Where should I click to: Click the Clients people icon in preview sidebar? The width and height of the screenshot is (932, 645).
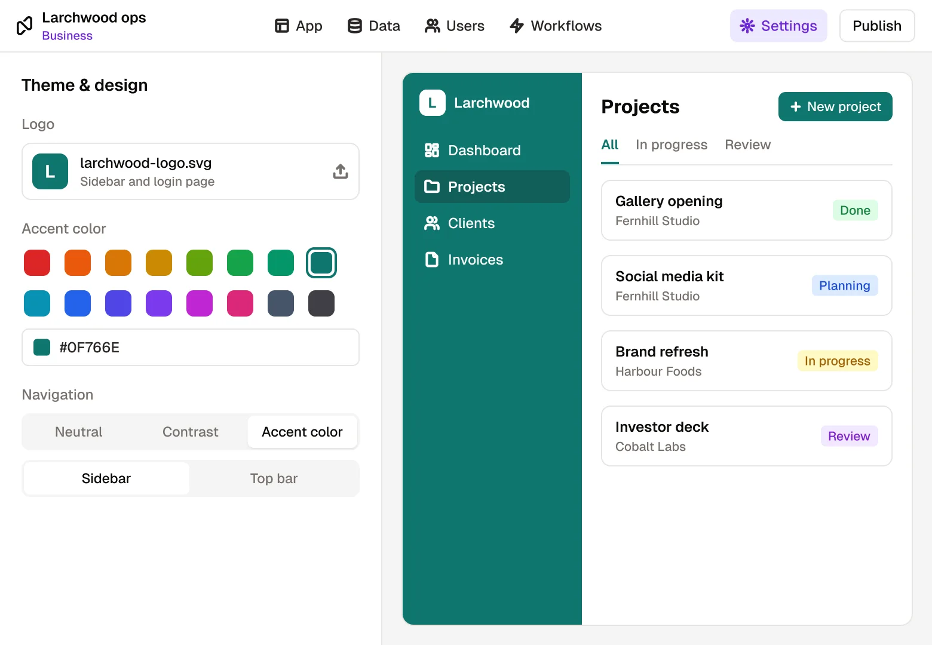(x=431, y=223)
